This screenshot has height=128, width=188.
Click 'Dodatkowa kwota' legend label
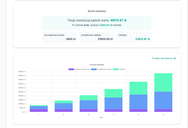[x=105, y=69]
